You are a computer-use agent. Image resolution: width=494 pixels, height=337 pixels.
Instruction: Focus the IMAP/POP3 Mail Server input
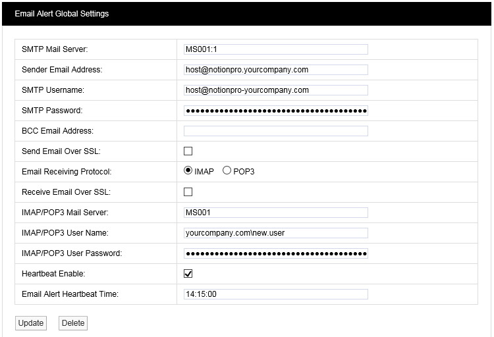(x=275, y=213)
